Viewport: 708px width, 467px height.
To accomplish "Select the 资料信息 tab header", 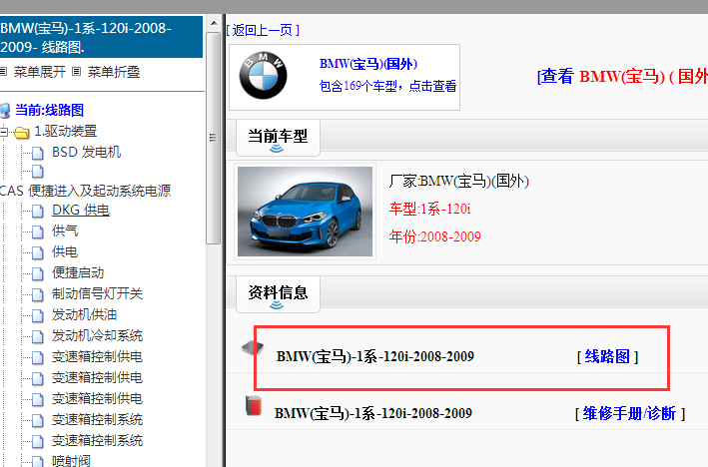I will (x=278, y=292).
